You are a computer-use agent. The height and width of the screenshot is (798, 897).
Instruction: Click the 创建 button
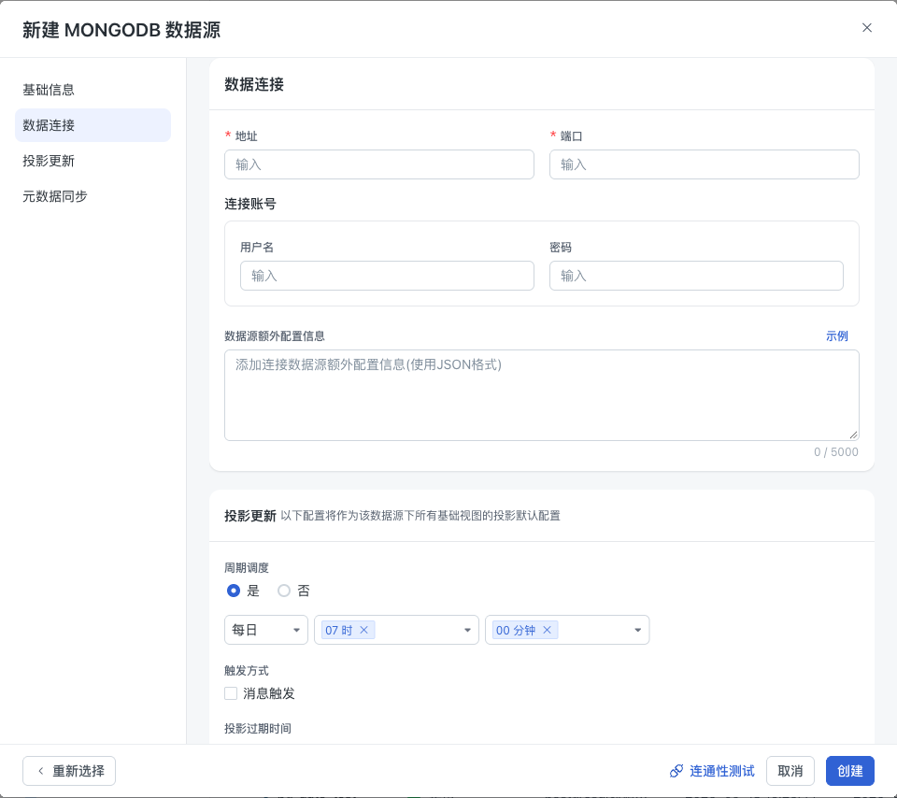tap(850, 771)
